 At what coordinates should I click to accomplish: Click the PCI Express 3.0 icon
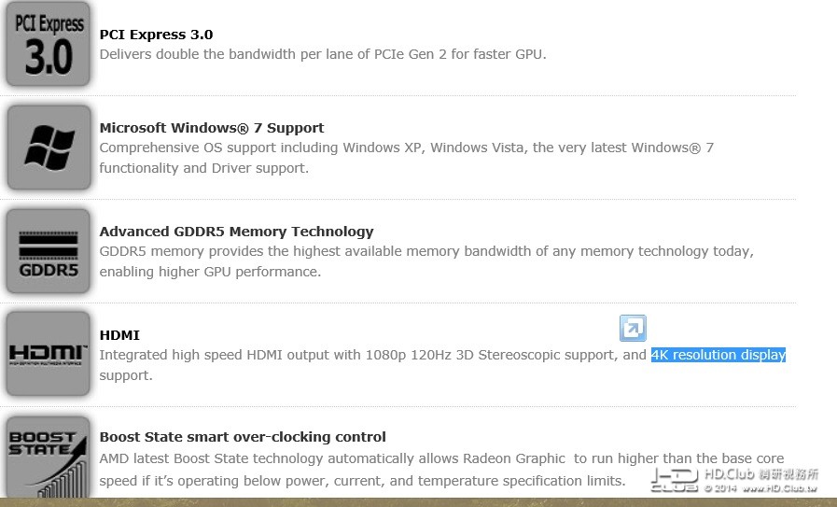48,43
